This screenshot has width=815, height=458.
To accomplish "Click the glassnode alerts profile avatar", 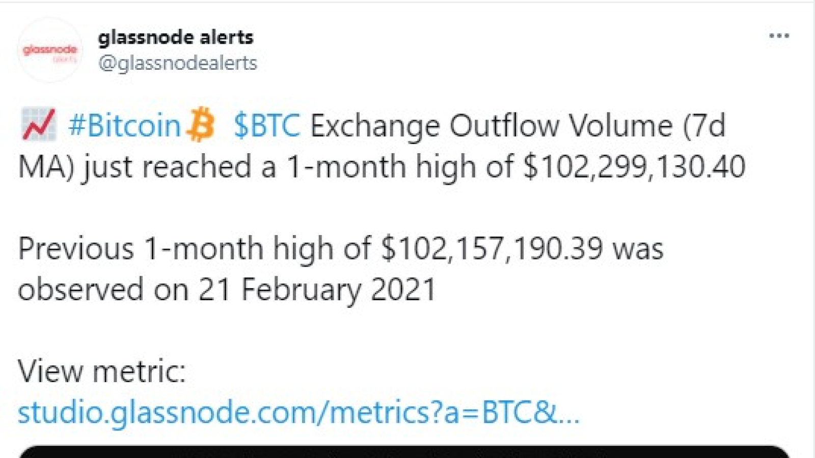I will [49, 50].
